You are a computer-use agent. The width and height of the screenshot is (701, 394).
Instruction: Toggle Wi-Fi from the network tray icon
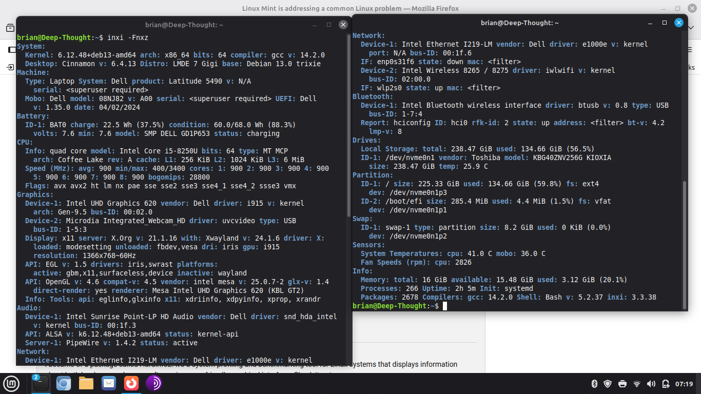(x=636, y=383)
